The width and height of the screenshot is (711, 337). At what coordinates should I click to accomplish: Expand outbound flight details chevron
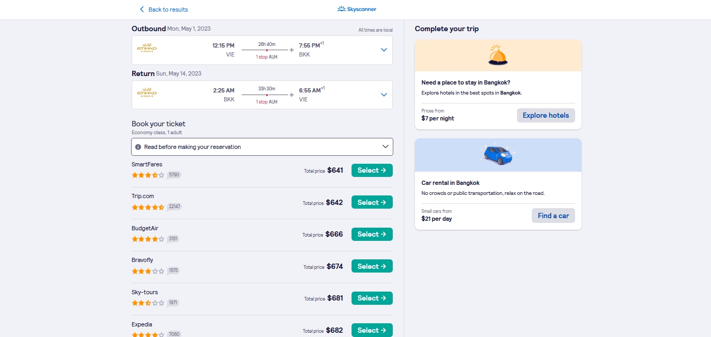384,50
